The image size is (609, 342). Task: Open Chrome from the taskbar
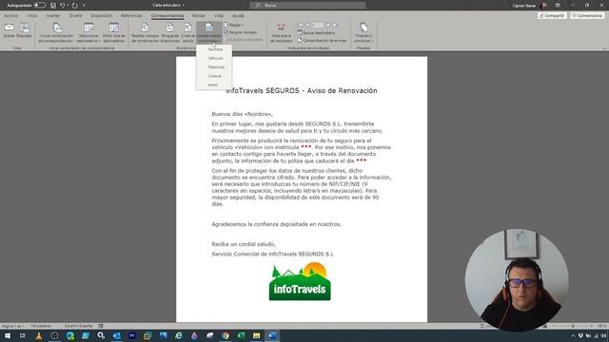tap(226, 335)
